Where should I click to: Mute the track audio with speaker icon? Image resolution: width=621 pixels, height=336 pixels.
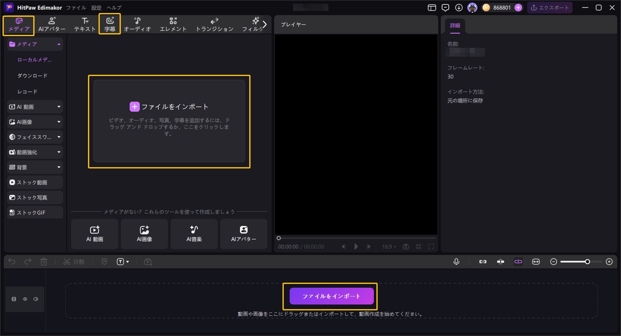coord(36,299)
